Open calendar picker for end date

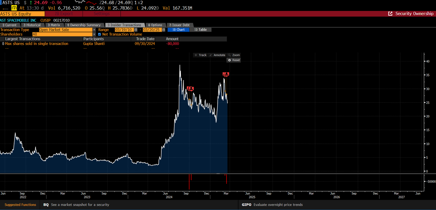point(163,30)
